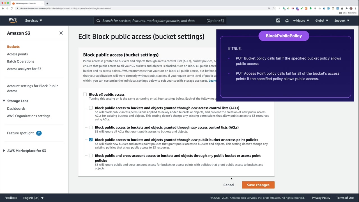Open the Privacy Policy link

click(x=321, y=198)
